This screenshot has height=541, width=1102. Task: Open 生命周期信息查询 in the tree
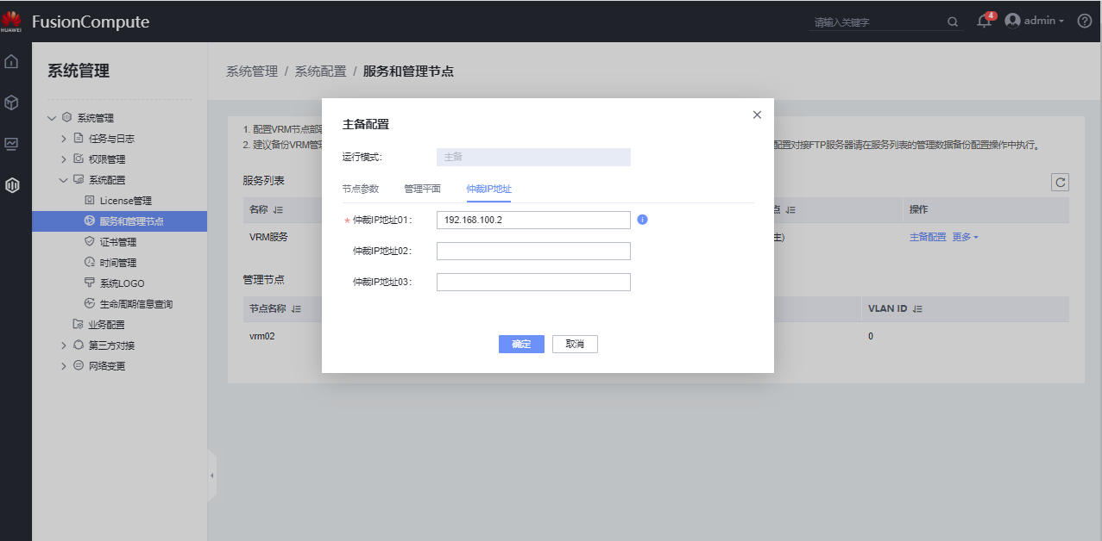[x=135, y=304]
